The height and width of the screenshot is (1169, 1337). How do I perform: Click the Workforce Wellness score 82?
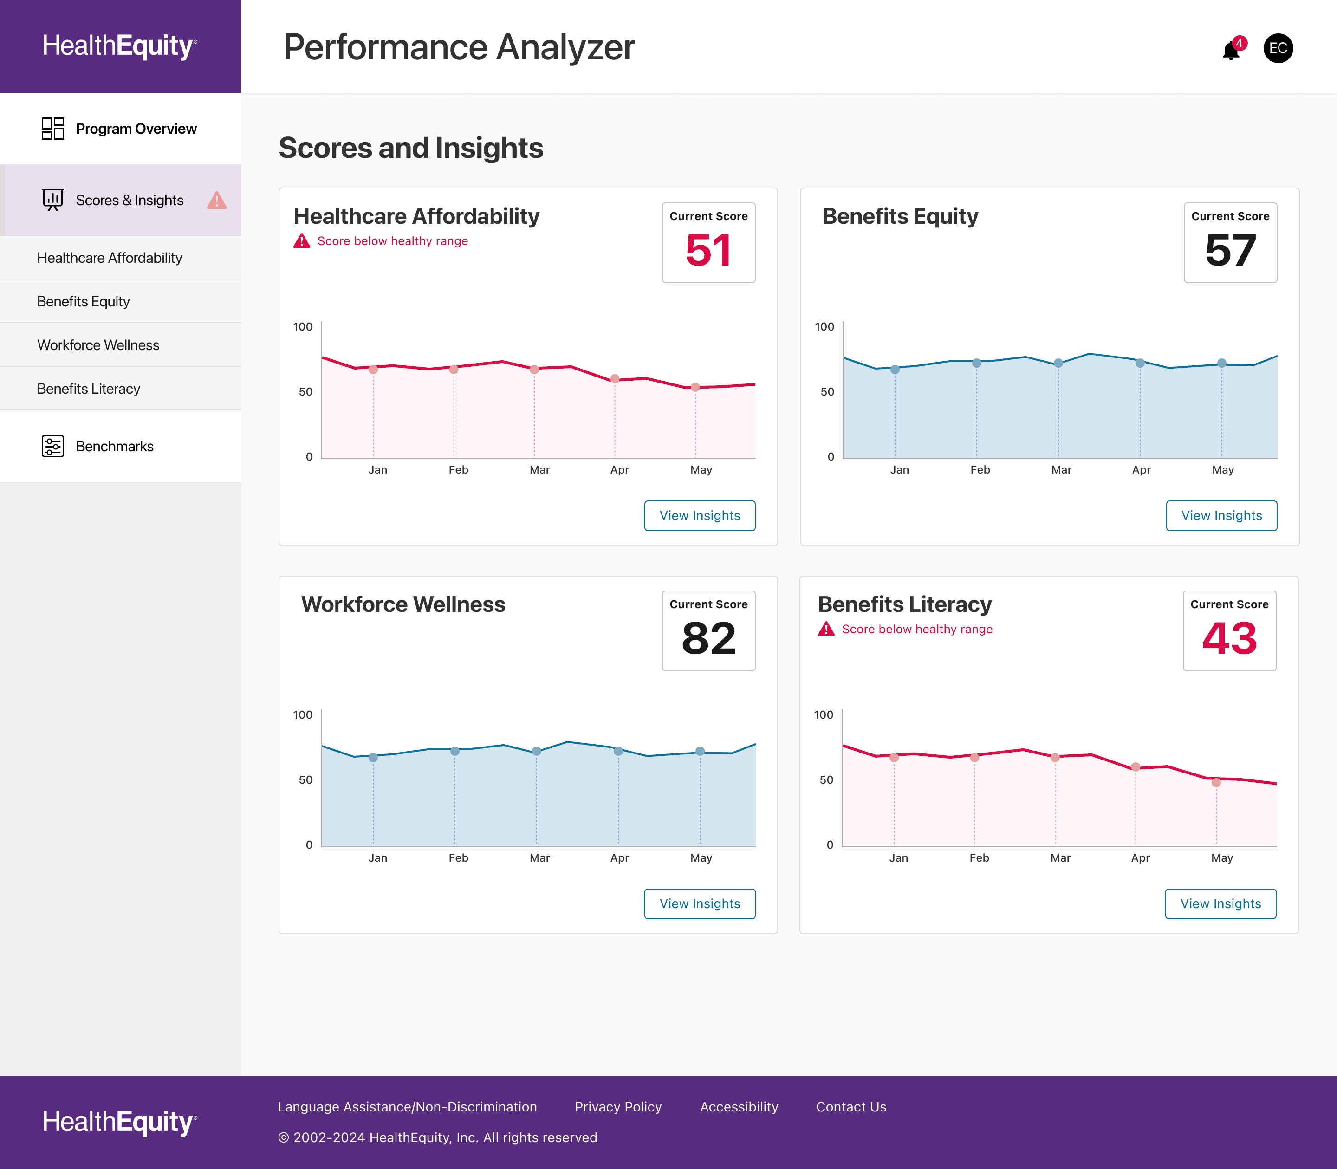708,638
